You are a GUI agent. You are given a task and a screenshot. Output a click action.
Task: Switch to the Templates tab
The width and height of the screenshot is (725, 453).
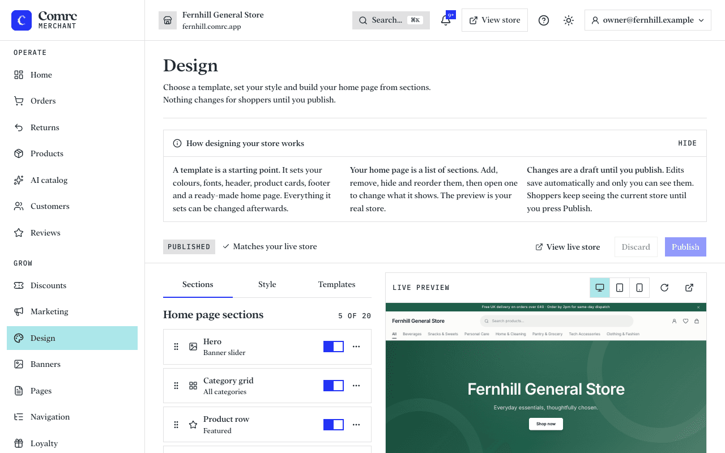(x=337, y=285)
